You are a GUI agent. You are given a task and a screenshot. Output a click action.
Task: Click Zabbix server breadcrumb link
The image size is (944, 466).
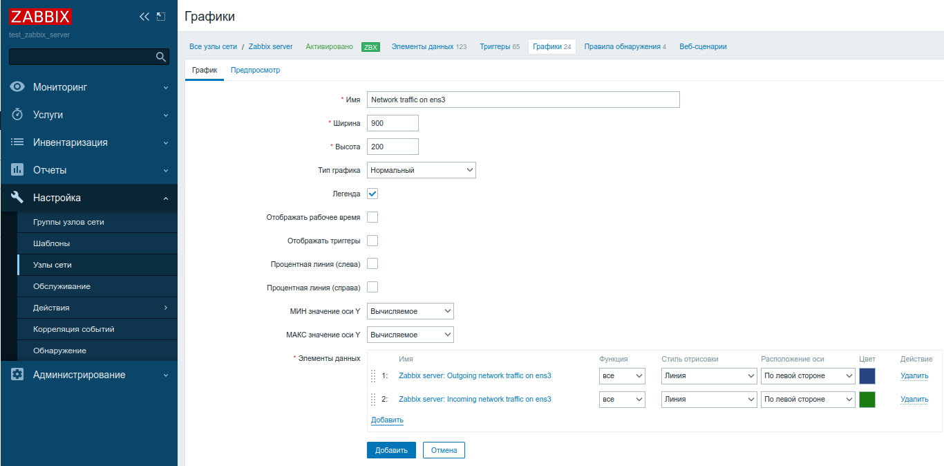[x=270, y=46]
